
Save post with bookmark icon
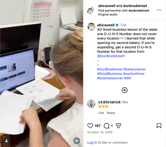(159, 126)
